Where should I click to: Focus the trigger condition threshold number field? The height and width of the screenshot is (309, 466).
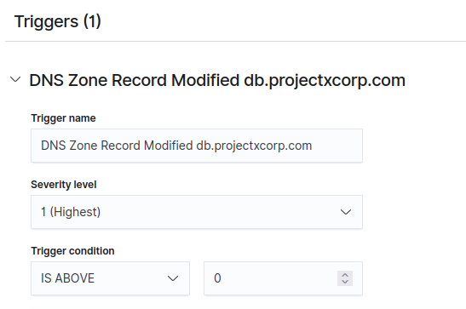(x=283, y=278)
